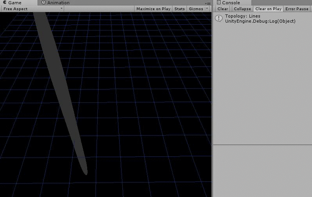Toggle Gizmos in Game view

tap(196, 9)
